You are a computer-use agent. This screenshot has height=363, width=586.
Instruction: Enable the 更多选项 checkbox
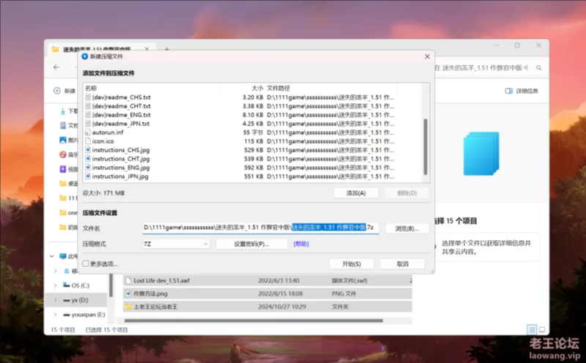pyautogui.click(x=86, y=263)
